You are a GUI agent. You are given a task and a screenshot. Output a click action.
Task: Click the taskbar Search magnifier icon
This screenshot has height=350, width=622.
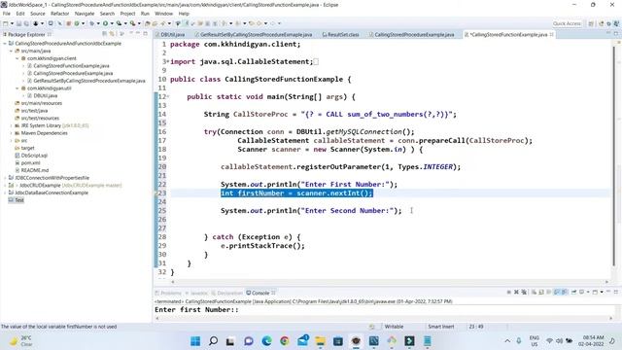(x=213, y=341)
